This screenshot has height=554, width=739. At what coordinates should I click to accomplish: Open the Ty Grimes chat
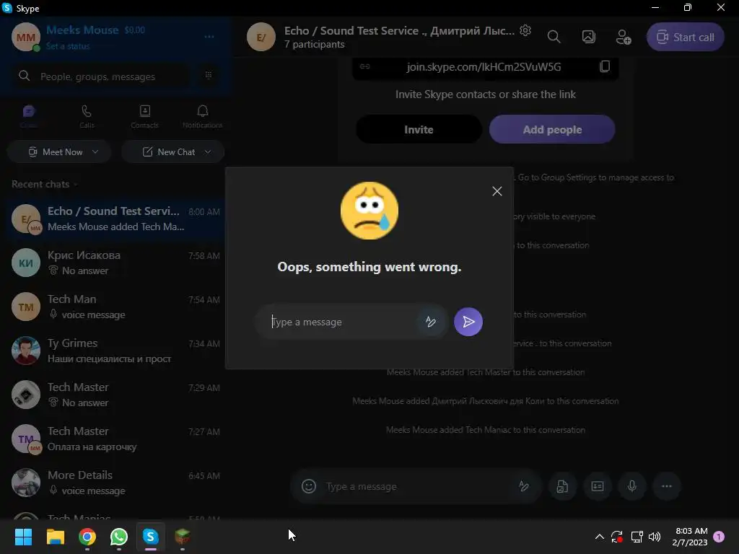coord(115,351)
